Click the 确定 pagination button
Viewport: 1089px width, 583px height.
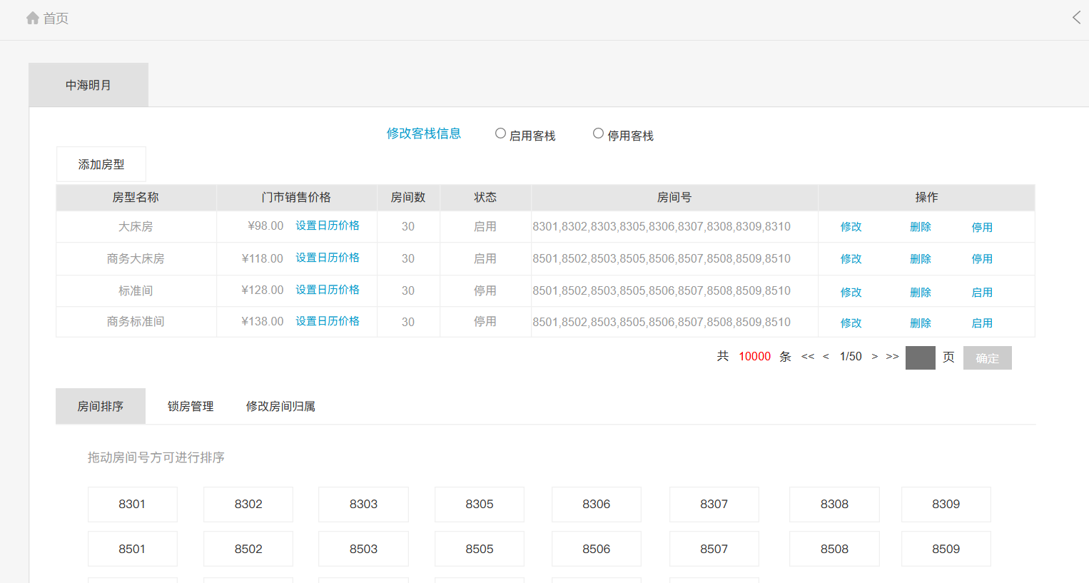988,358
